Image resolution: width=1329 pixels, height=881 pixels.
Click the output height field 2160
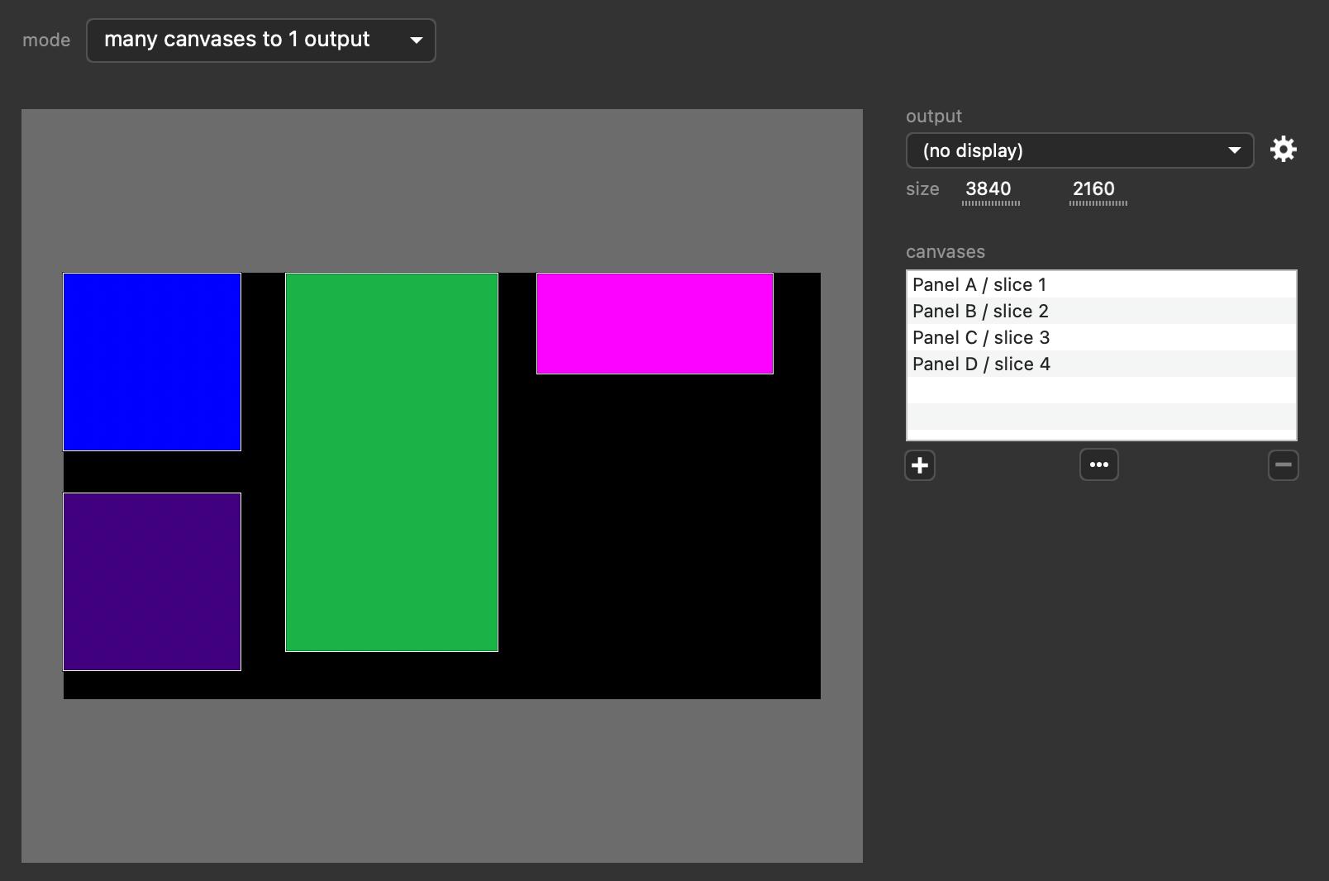click(1094, 189)
